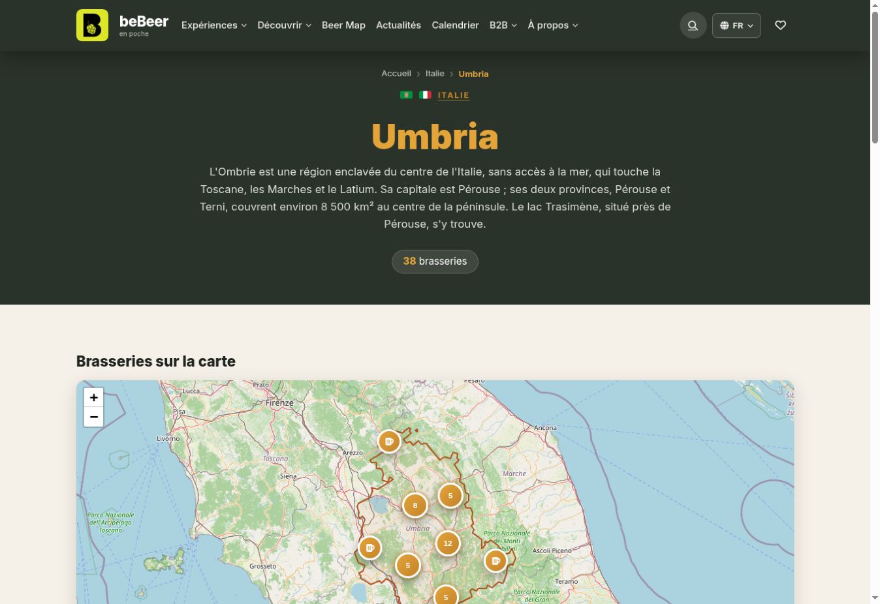Expand the B2B menu

pyautogui.click(x=503, y=25)
